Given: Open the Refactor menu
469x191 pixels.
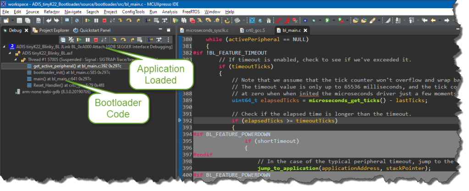Looking at the screenshot, I should [x=52, y=12].
